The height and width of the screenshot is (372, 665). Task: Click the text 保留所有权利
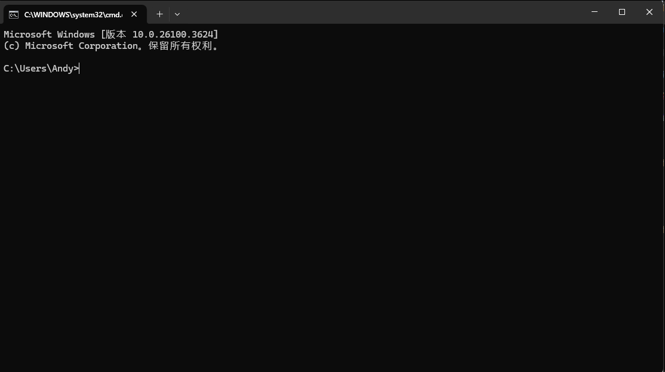coord(180,46)
